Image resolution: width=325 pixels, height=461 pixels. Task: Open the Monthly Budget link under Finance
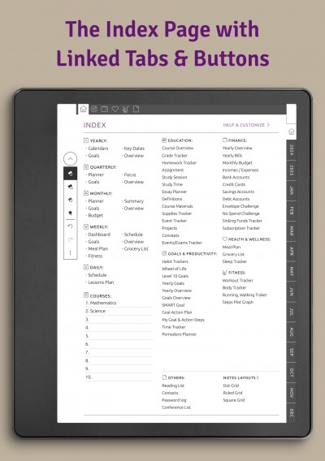coord(237,162)
